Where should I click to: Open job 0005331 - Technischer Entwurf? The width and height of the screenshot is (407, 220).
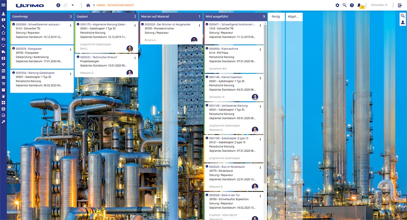pyautogui.click(x=99, y=57)
